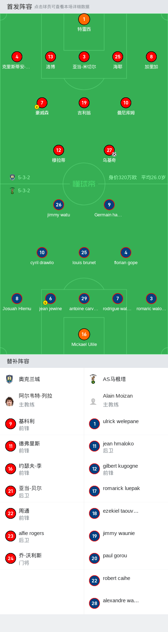Open AS马根塔 team crest in substitutes
168x632 pixels.
(x=93, y=379)
